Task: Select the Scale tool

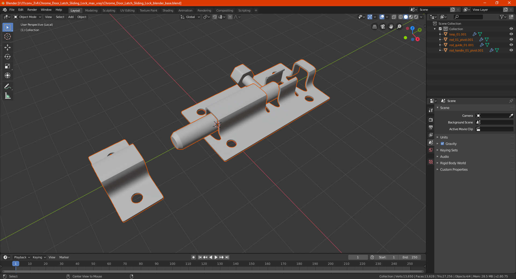Action: click(8, 66)
